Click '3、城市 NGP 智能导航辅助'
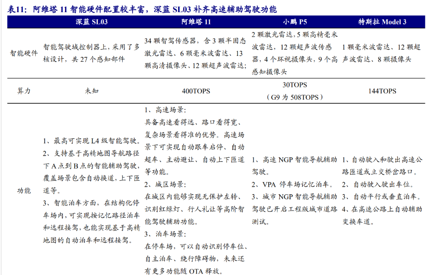This screenshot has width=434, height=275. tap(295, 197)
